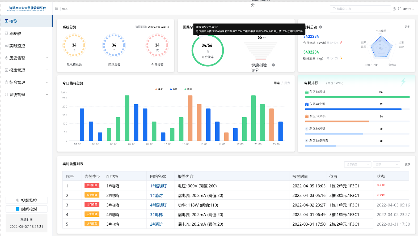This screenshot has height=236, width=418.
Task: Click the 今日报警 34 circle
Action: [x=157, y=46]
